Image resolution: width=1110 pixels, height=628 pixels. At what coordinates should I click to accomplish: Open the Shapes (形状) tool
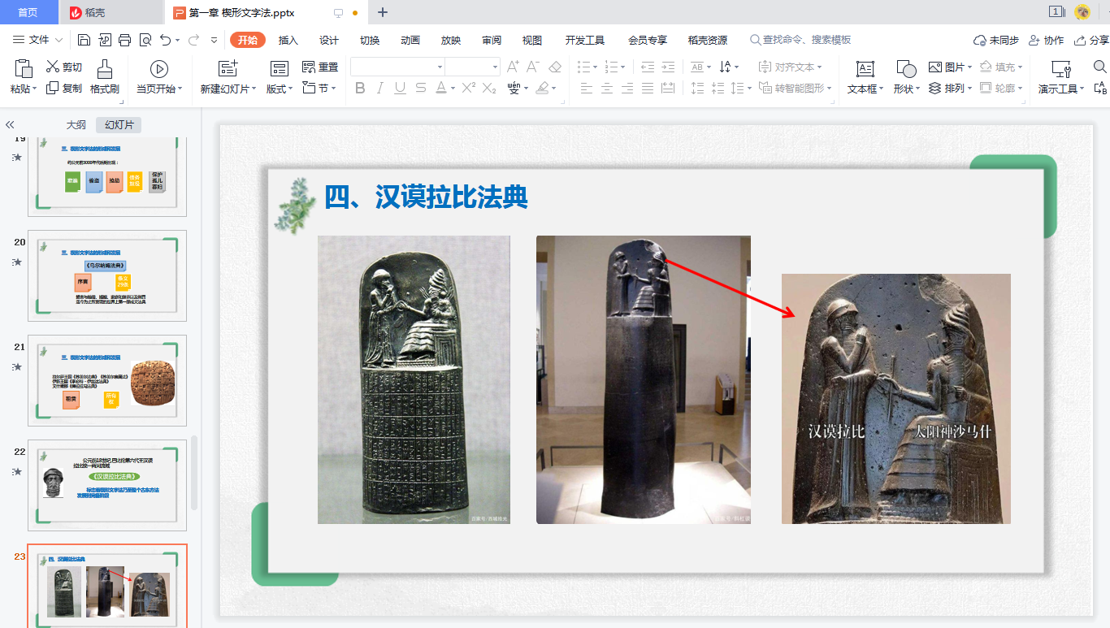(905, 70)
